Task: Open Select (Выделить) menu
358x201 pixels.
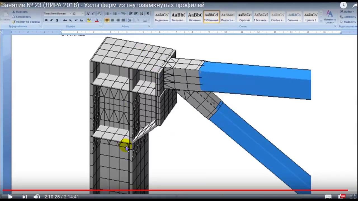Action: click(348, 21)
